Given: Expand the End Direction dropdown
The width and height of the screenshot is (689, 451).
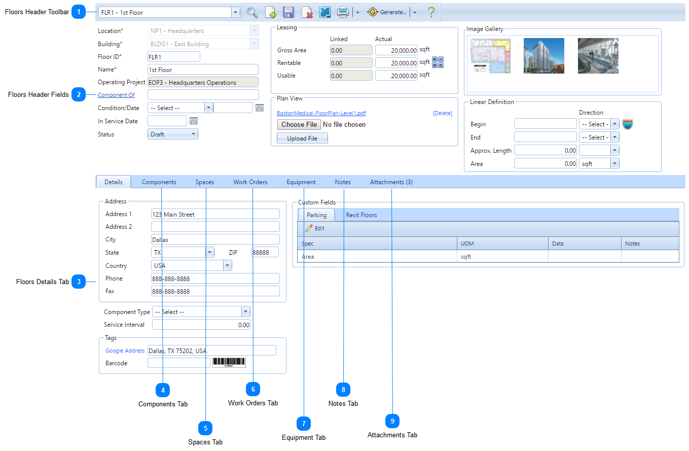Looking at the screenshot, I should click(x=615, y=137).
